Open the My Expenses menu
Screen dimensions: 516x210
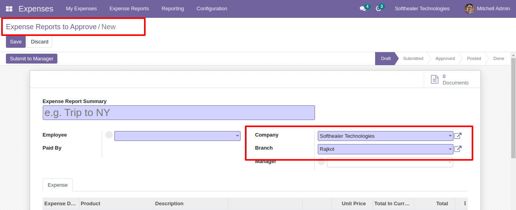[81, 9]
